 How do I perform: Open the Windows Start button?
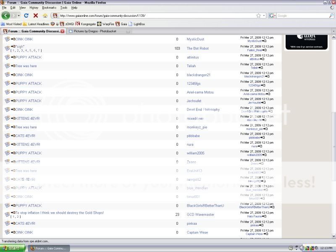click(x=13, y=248)
